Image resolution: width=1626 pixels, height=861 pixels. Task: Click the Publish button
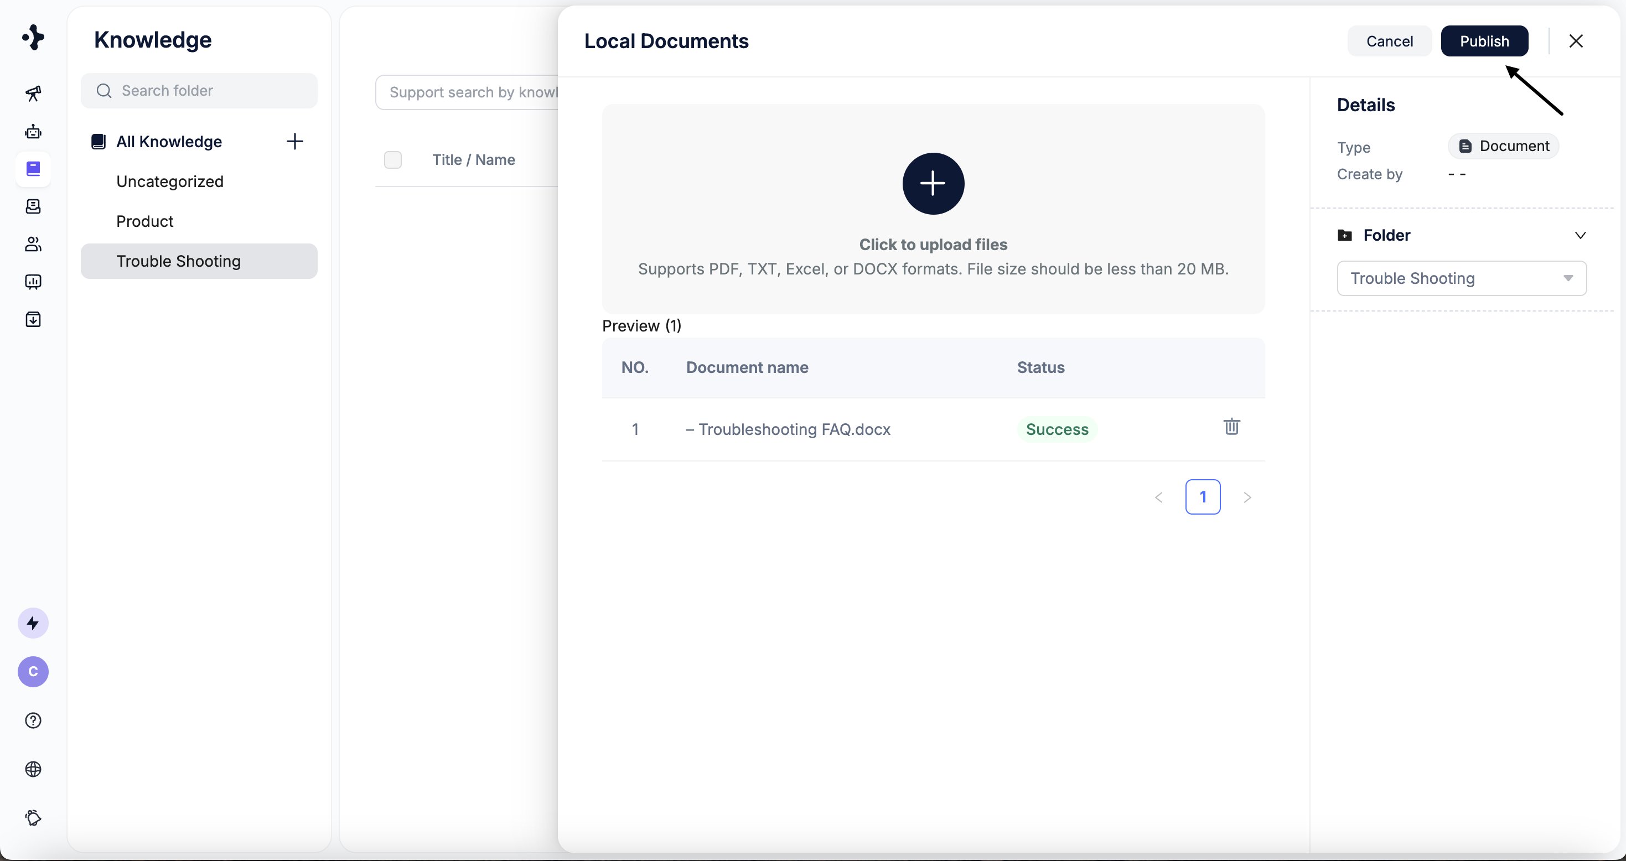pyautogui.click(x=1484, y=41)
